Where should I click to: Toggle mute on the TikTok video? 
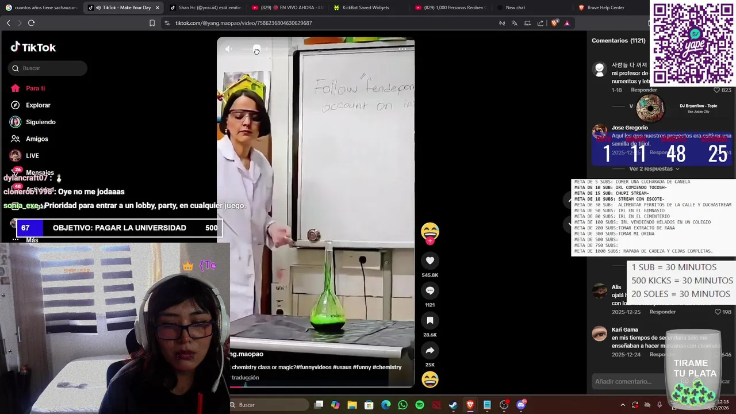click(x=228, y=49)
